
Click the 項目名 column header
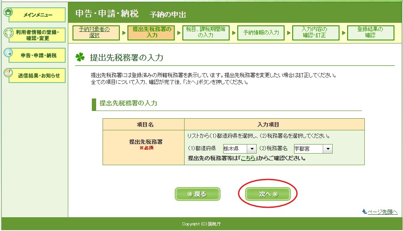tap(145, 125)
